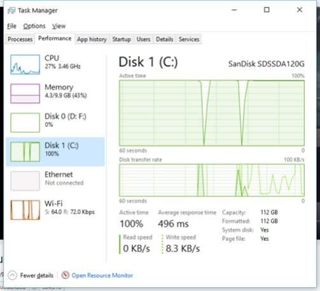Click the 8.3 KB/s Write speed value
Screen dimensions: 320x291
[183, 248]
